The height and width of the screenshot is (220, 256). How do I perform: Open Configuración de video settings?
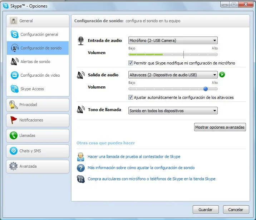coord(38,75)
